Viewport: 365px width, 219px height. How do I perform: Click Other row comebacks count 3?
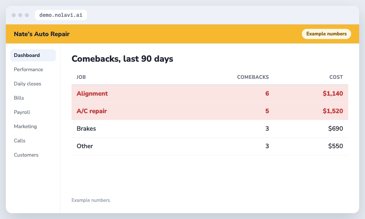point(267,146)
